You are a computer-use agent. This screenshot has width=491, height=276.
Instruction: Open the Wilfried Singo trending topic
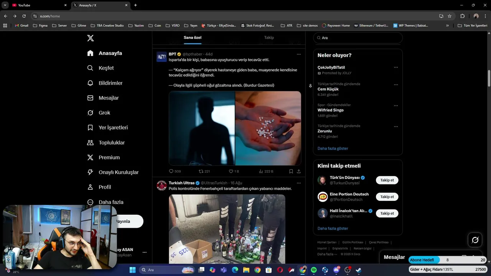click(331, 110)
